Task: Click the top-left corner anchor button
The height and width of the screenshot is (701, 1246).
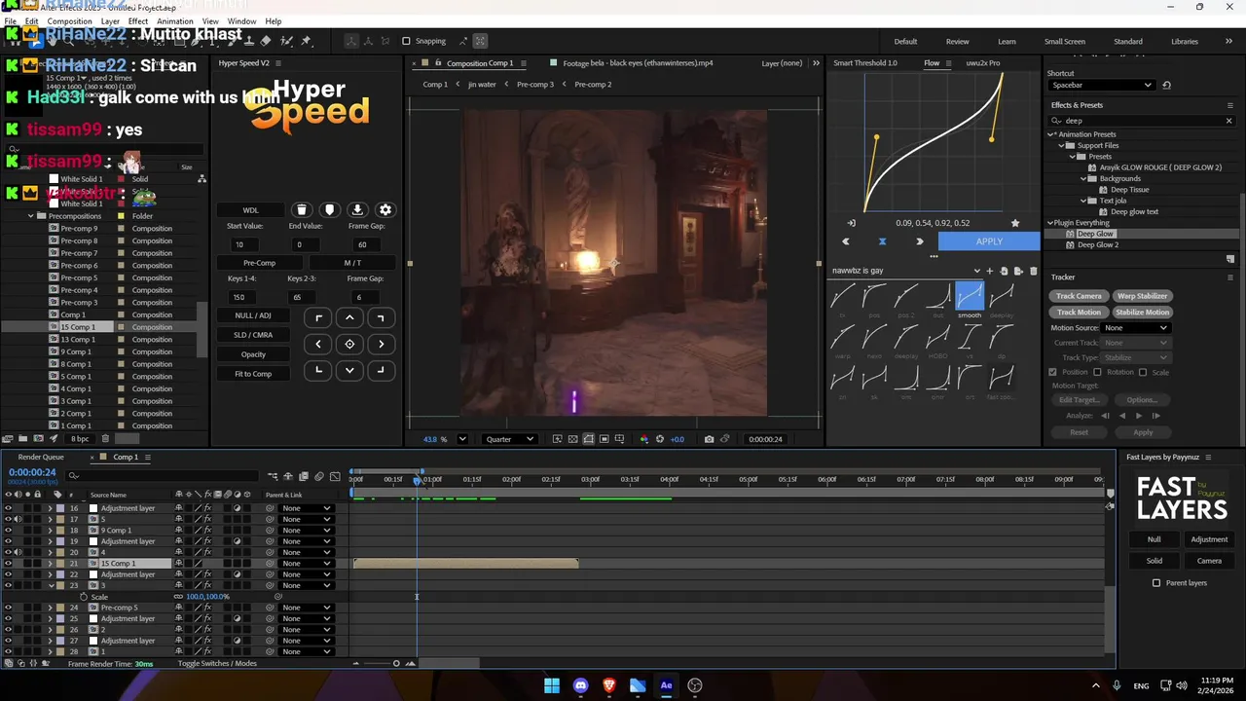Action: point(318,317)
